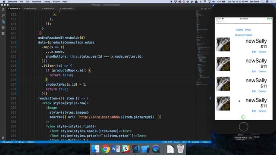Launch Chrome from the dock
276x155 pixels.
(105, 149)
